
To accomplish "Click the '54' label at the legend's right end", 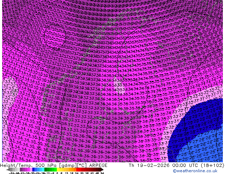I will [102, 173].
